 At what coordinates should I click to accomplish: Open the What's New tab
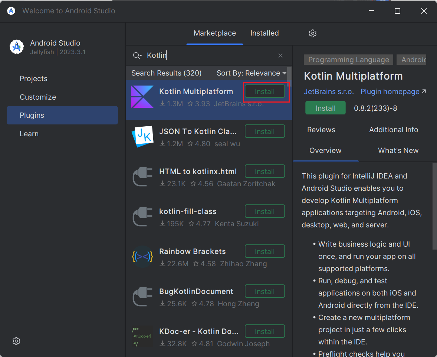pyautogui.click(x=398, y=150)
